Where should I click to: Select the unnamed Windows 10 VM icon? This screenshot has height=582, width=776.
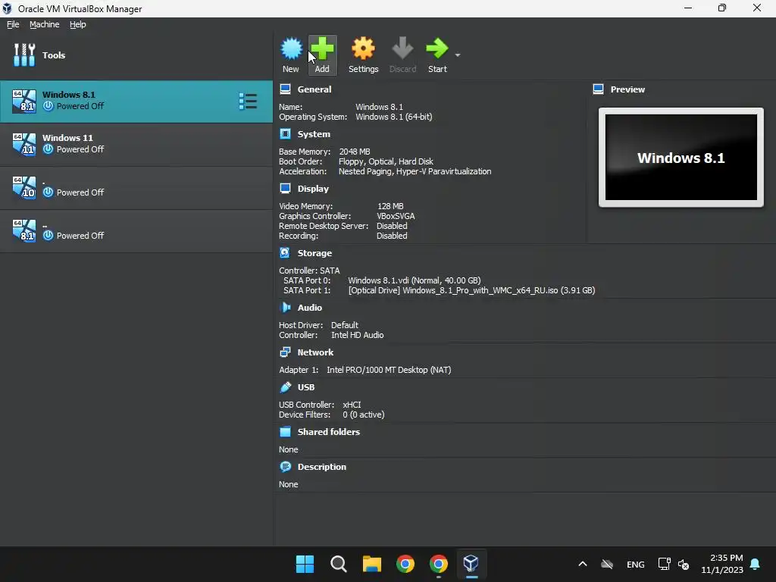(24, 187)
